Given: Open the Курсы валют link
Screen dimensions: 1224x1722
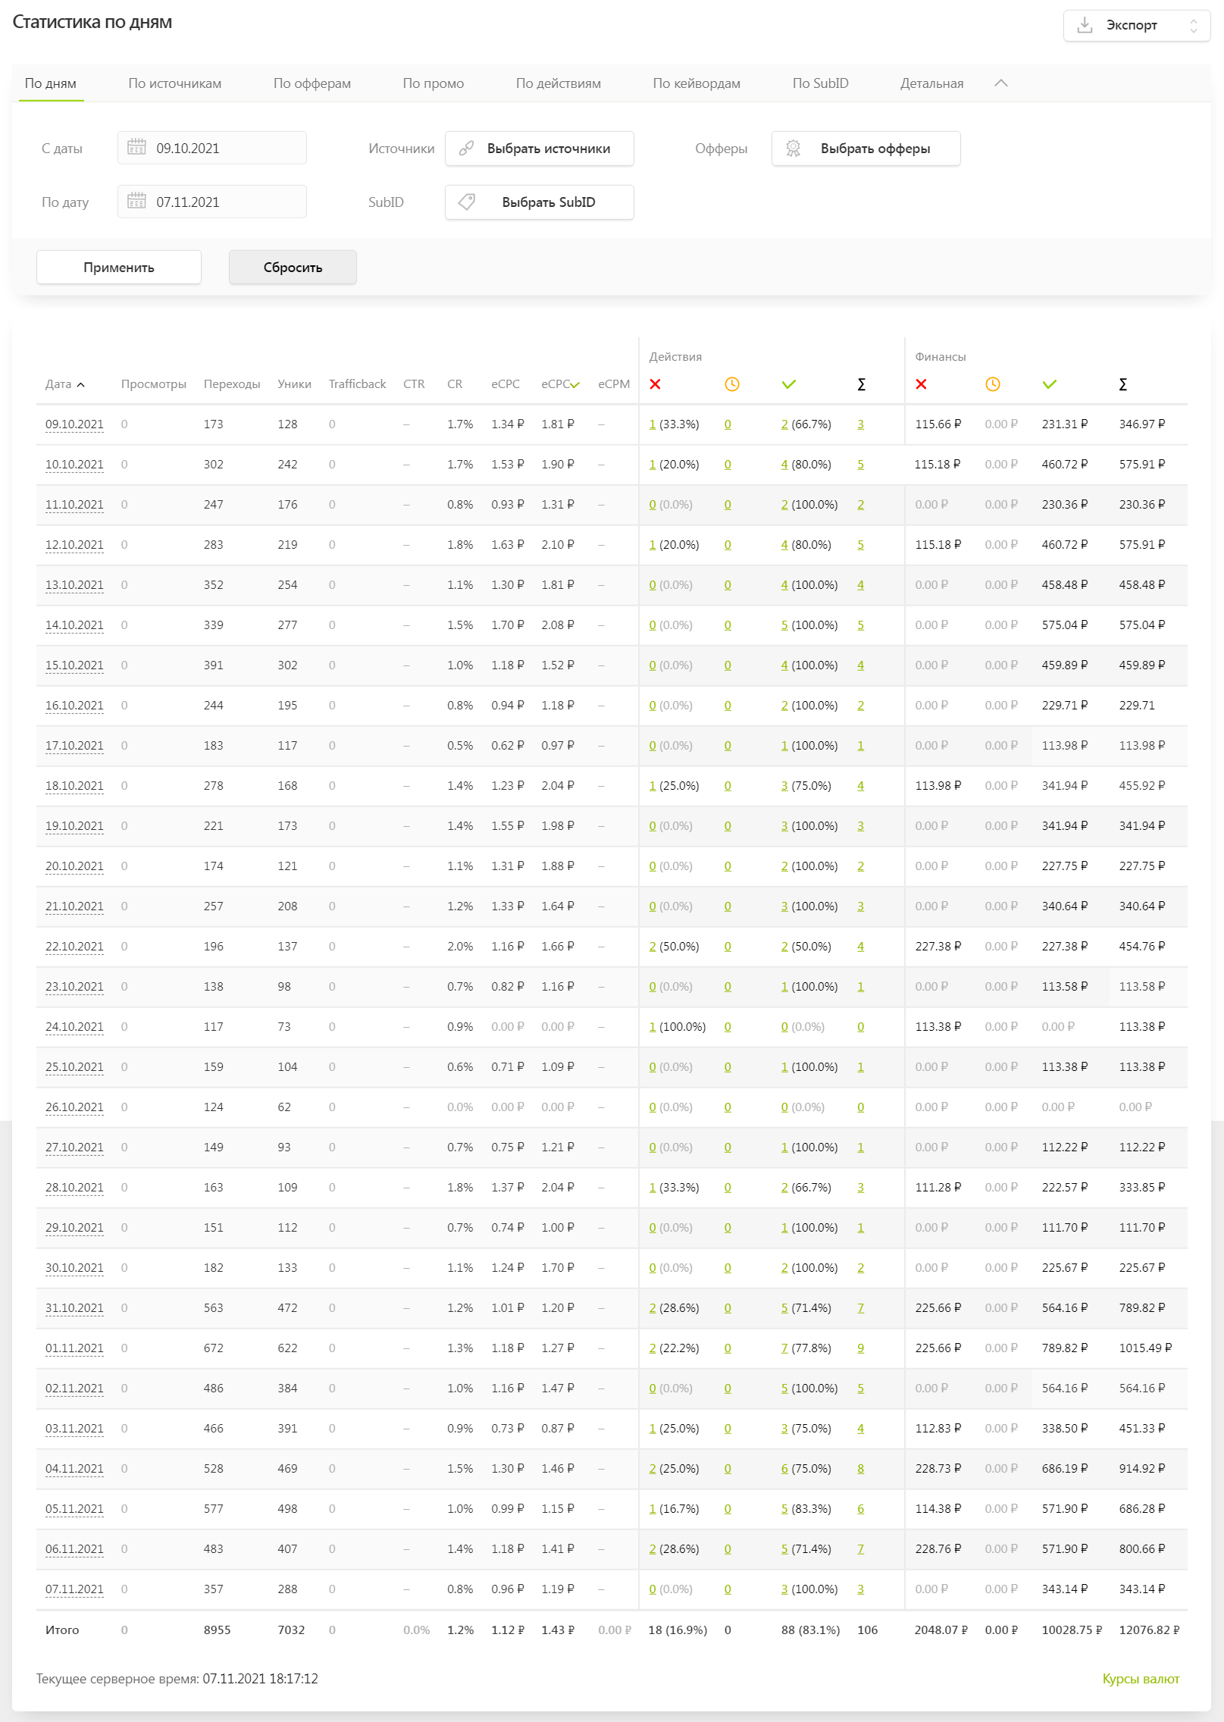Looking at the screenshot, I should click(x=1140, y=1679).
